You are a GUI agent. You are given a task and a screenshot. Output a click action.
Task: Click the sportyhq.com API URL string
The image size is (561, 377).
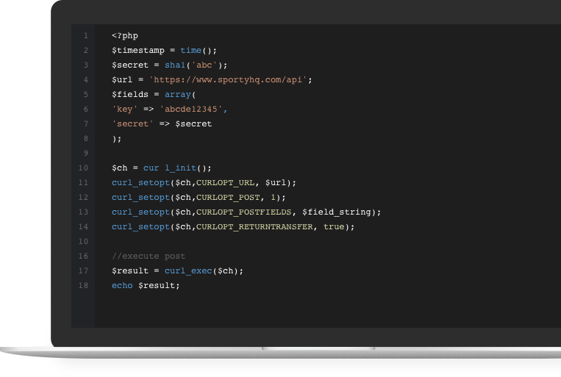pyautogui.click(x=231, y=79)
